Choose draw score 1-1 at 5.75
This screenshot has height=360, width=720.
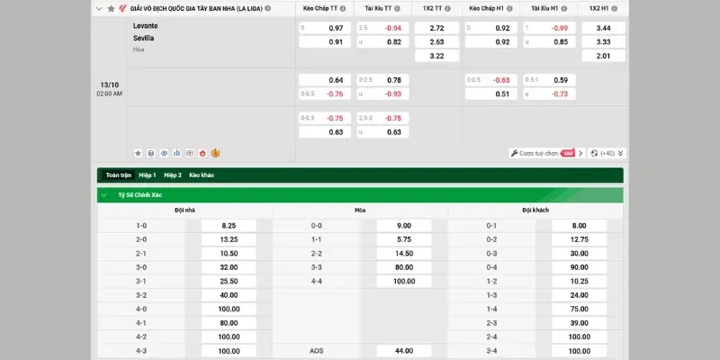(404, 239)
